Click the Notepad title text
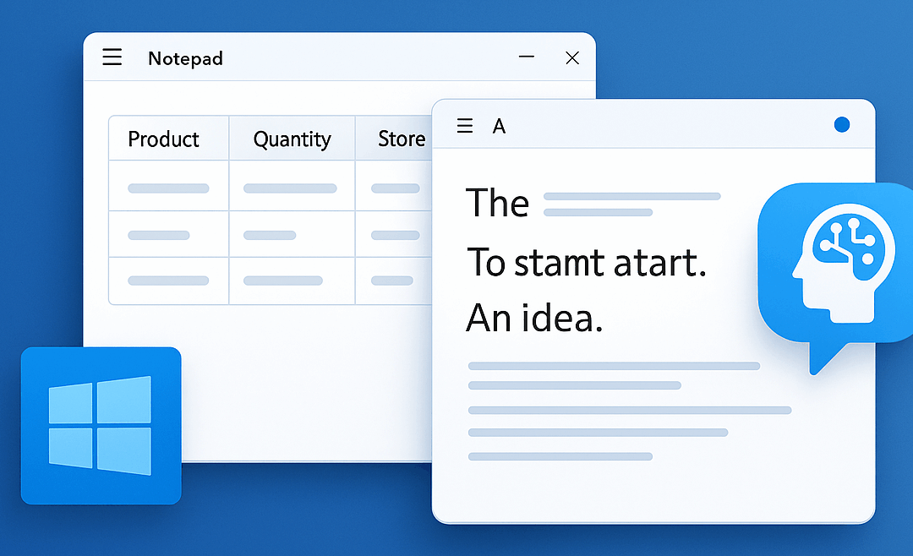 click(x=185, y=58)
